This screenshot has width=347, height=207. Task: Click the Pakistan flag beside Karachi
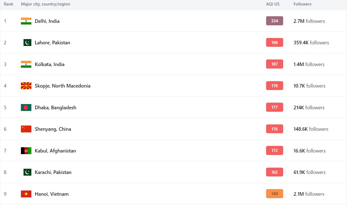(27, 172)
